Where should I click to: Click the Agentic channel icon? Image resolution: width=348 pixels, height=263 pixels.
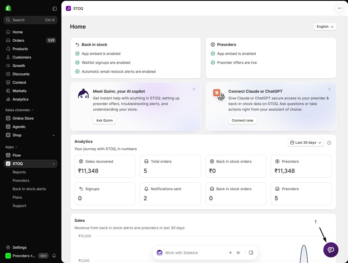[8, 127]
